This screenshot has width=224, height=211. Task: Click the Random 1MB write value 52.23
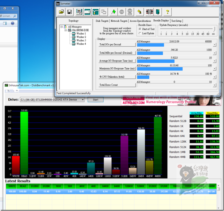[x=196, y=152]
